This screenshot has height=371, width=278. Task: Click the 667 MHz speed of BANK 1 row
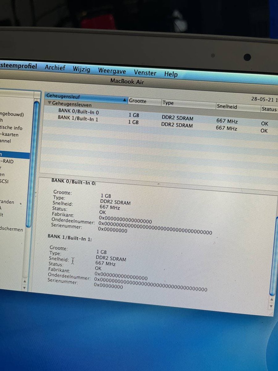(226, 128)
